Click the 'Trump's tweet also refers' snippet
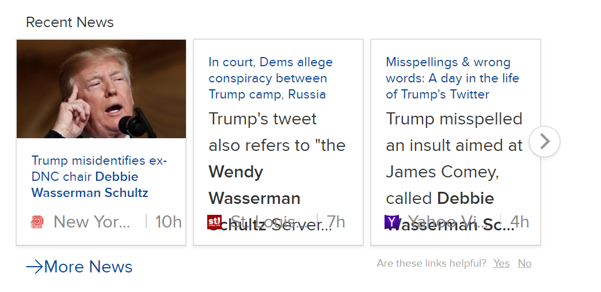601x292 pixels. point(276,158)
